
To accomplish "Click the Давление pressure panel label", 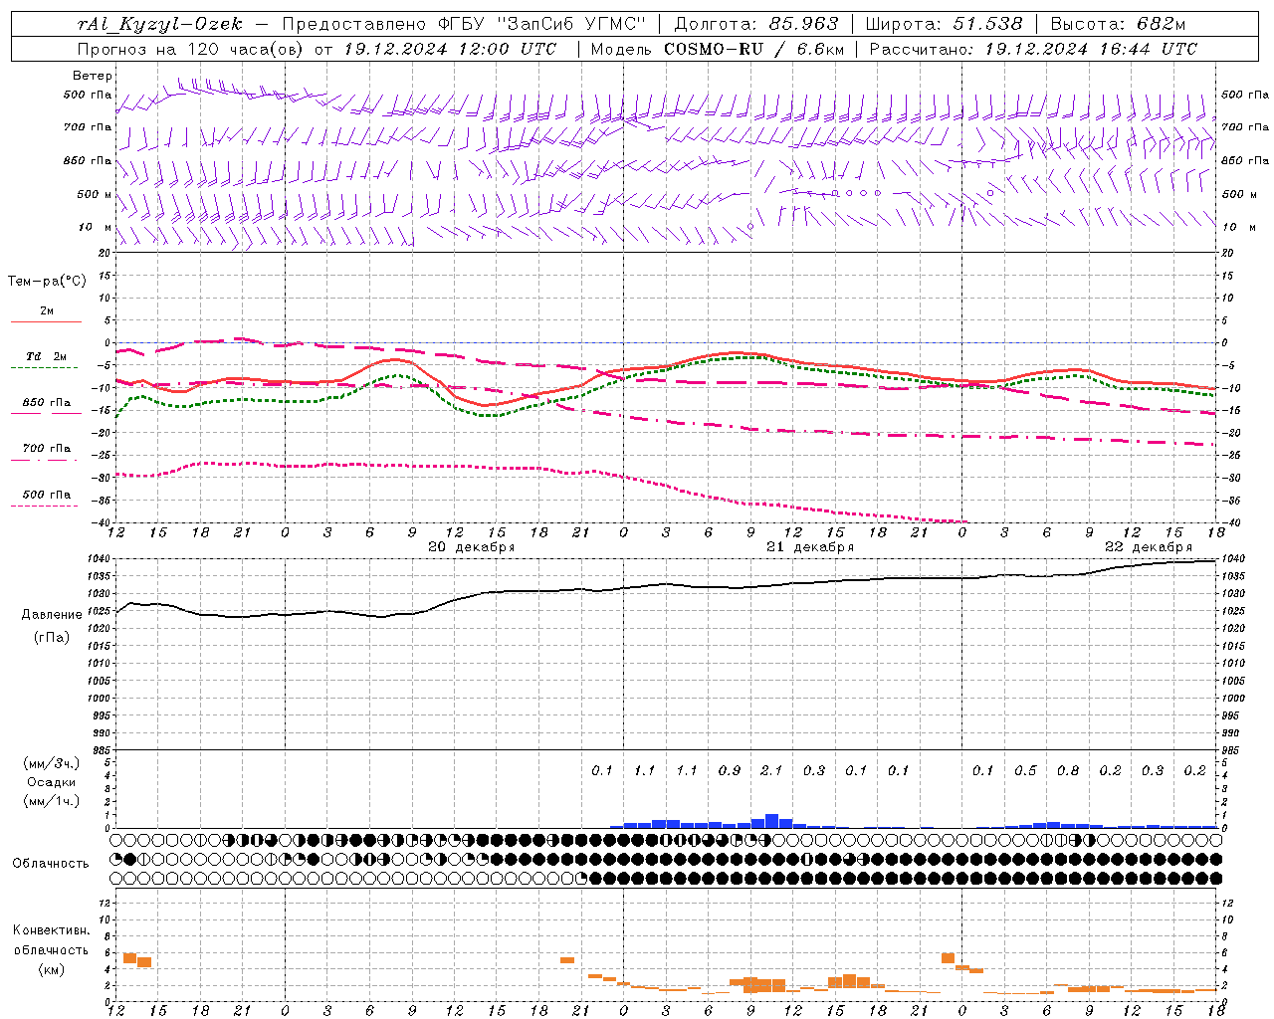I will point(52,615).
